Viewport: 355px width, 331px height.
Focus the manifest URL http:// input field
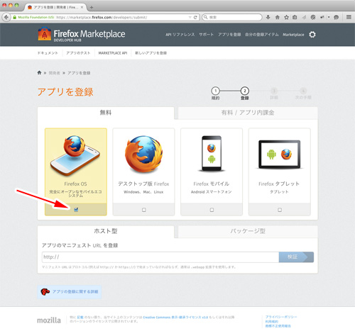click(160, 257)
